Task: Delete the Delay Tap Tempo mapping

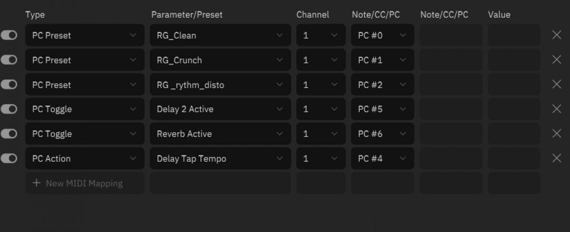Action: (x=557, y=158)
